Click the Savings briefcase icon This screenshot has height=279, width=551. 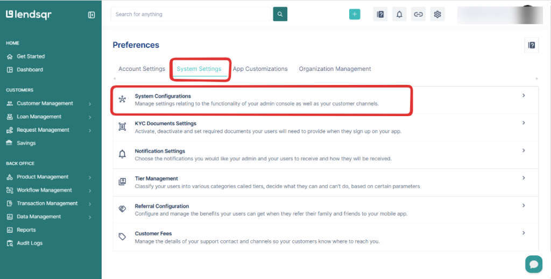[10, 143]
